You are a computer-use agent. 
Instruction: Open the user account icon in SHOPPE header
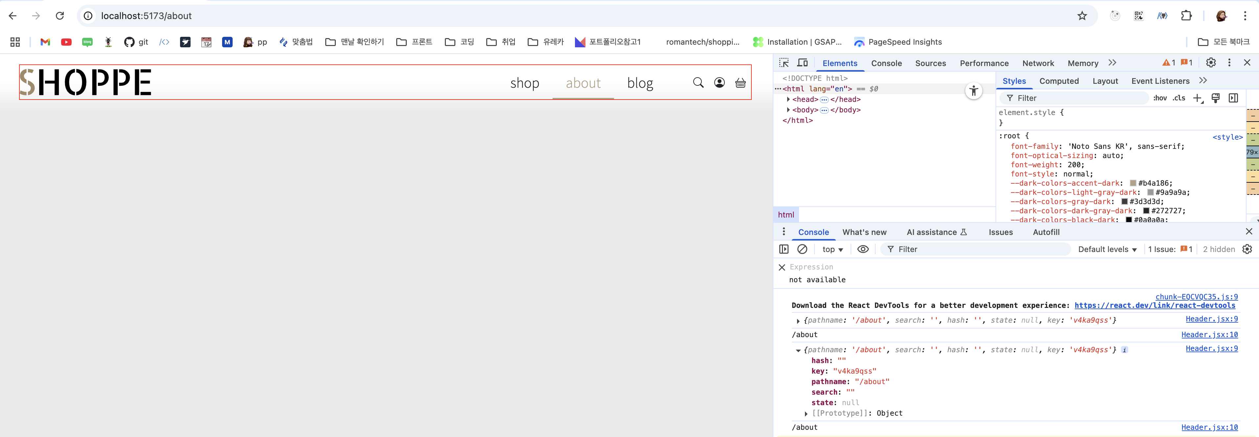click(x=720, y=82)
